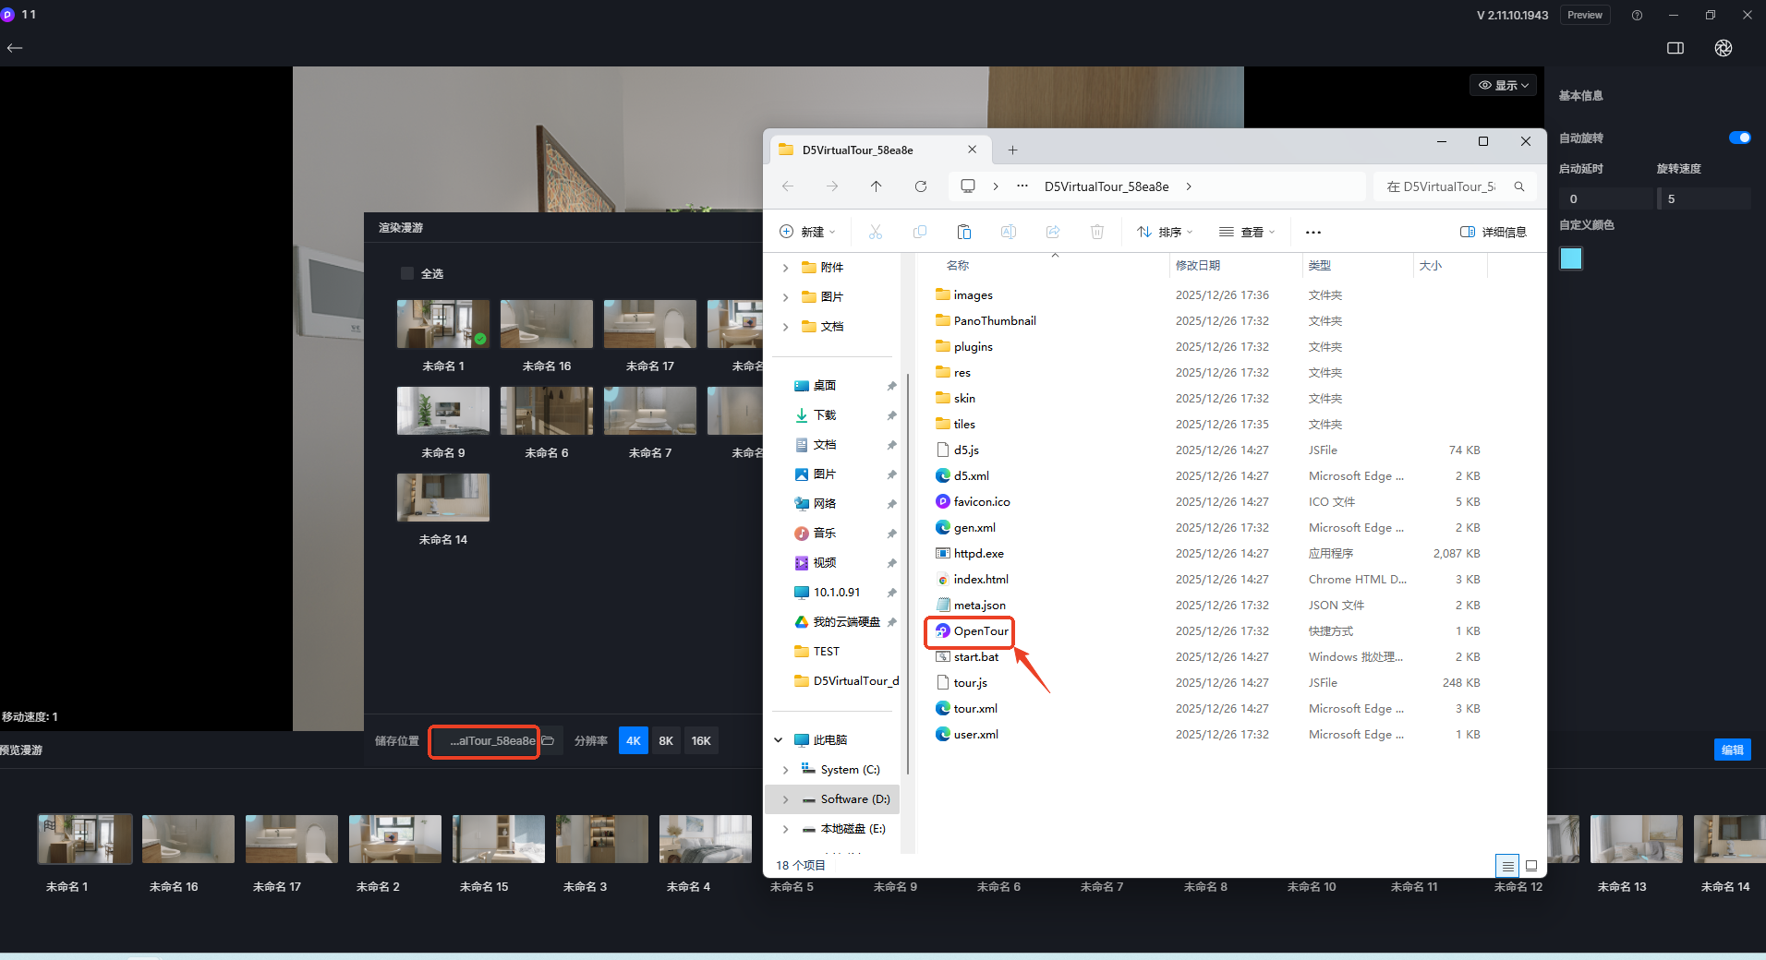Refresh the Explorer folder view
1766x960 pixels.
(921, 186)
